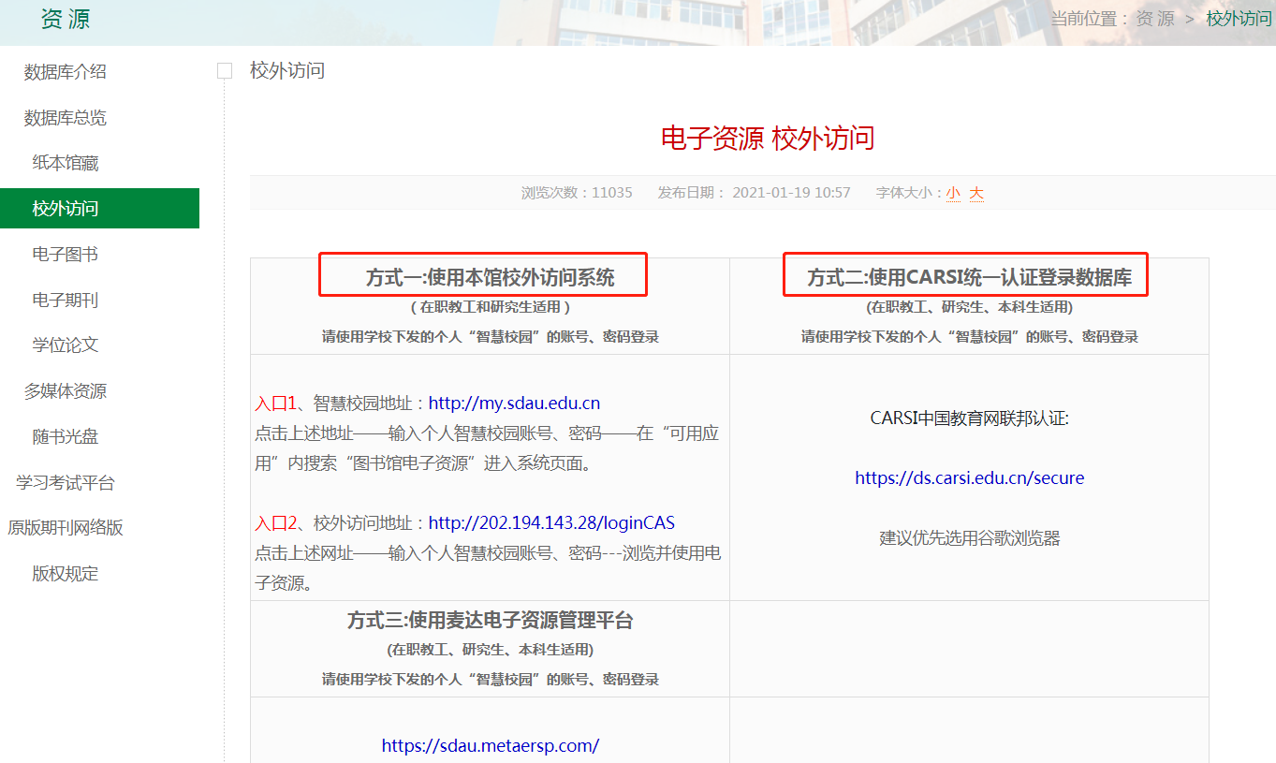Open 原版期刊网络版 sidebar item
The image size is (1276, 763).
click(x=65, y=527)
